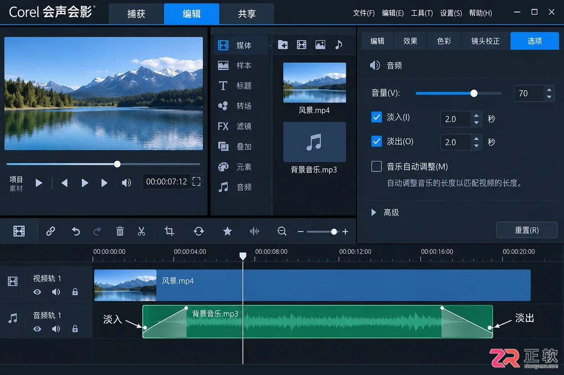Switch to the 捕获 capture tab

coord(136,14)
